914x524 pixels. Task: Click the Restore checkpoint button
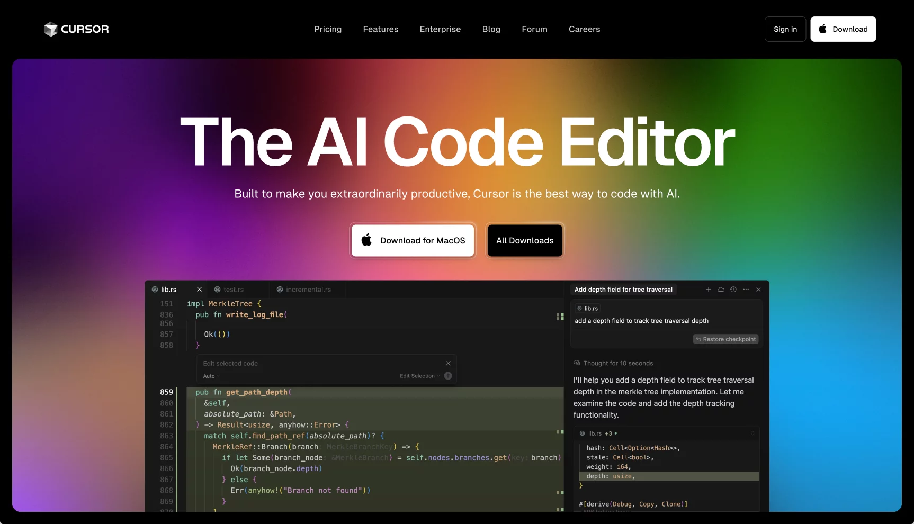click(726, 339)
